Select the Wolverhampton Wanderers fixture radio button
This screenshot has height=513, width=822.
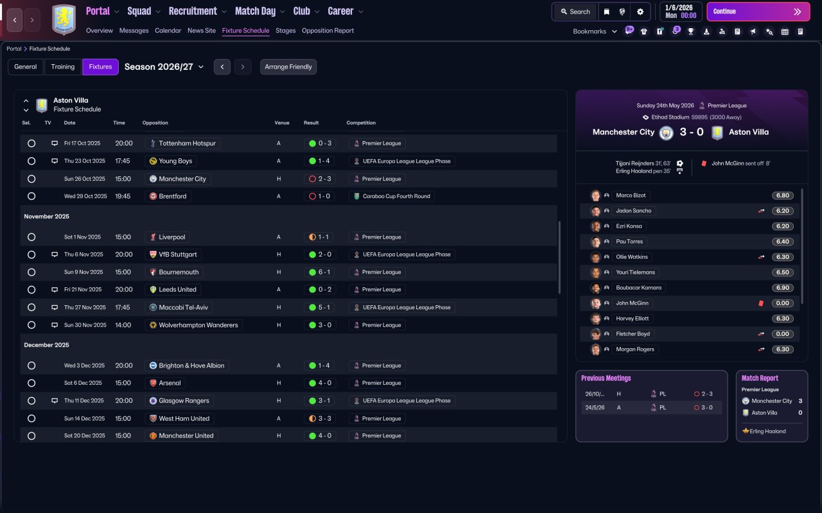tap(31, 325)
